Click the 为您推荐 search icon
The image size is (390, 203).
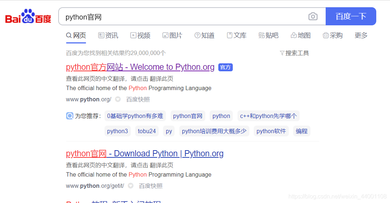[70, 116]
